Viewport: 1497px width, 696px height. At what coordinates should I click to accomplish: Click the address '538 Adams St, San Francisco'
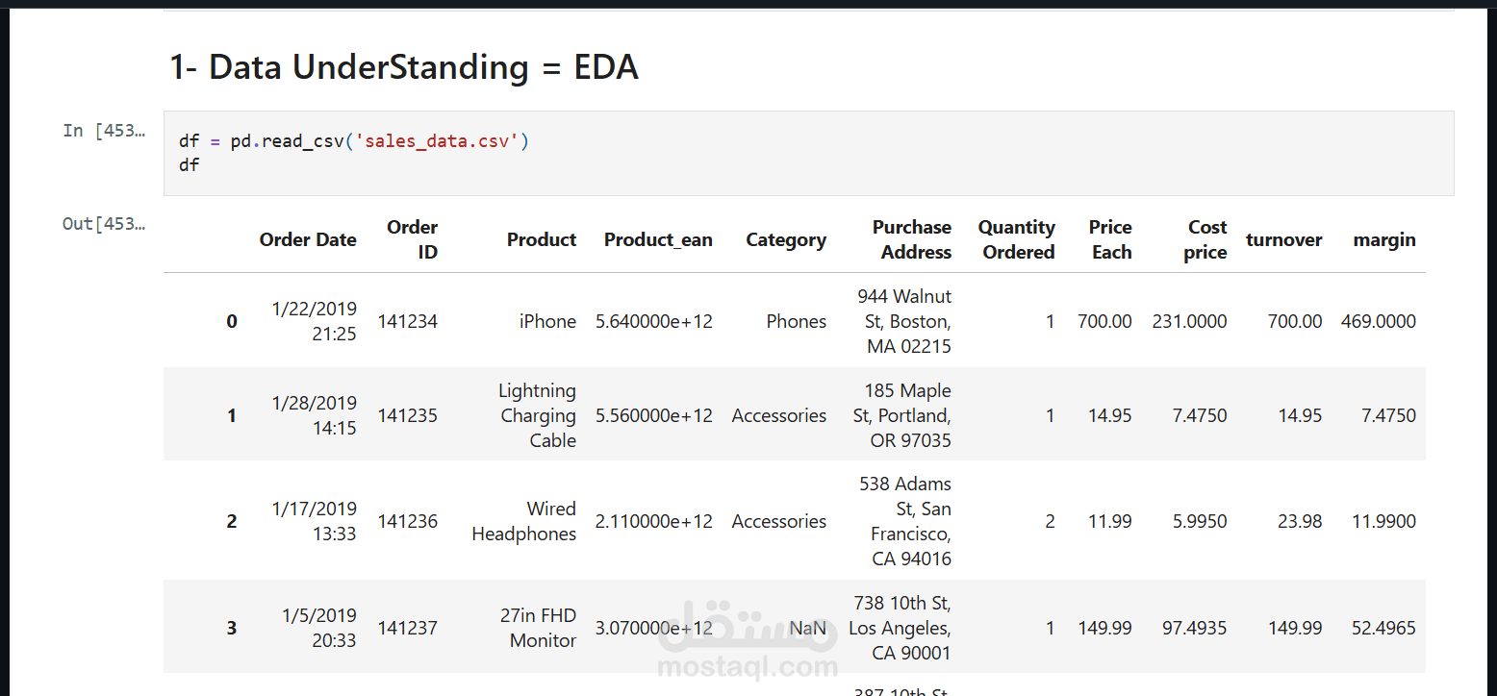tap(905, 521)
